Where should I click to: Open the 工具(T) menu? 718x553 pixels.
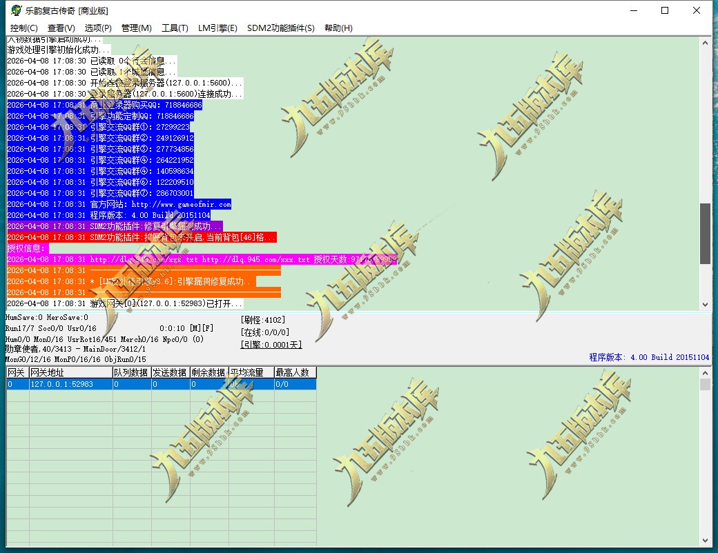click(175, 28)
